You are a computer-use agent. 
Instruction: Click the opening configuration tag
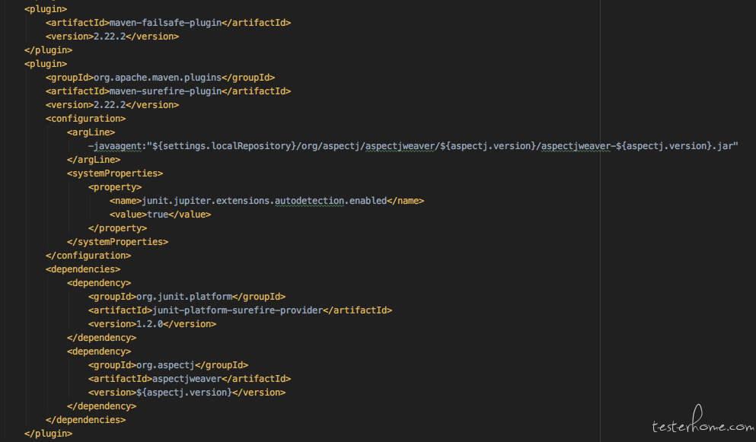[x=86, y=119]
